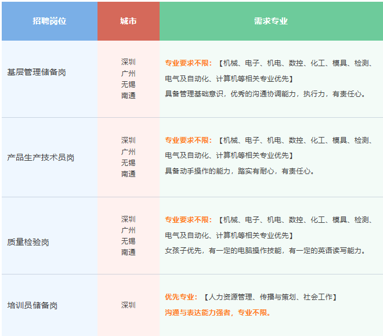Click the line 具备管理基础意识，优秀的沟通协调能力
The width and height of the screenshot is (383, 336).
click(265, 94)
